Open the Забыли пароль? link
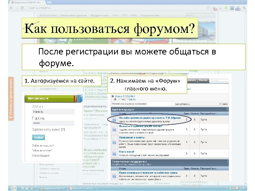The image size is (255, 191). pos(43,145)
